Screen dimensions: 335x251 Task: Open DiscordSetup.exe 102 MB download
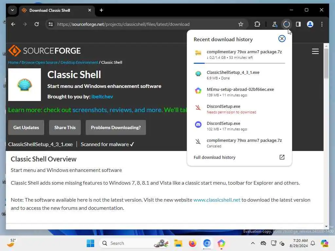click(239, 126)
